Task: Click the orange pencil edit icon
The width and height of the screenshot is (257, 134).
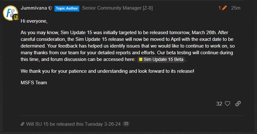Action: tap(225, 8)
